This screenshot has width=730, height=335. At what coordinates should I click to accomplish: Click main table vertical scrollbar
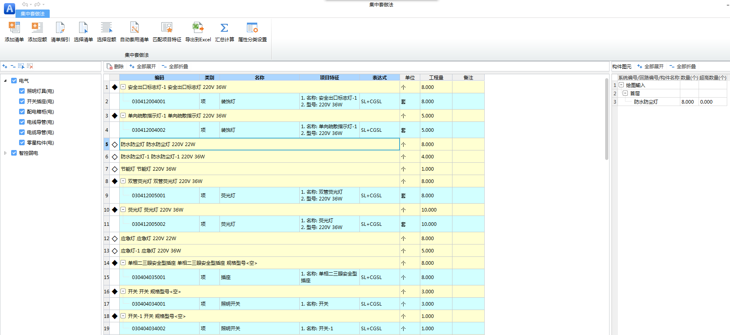(607, 119)
